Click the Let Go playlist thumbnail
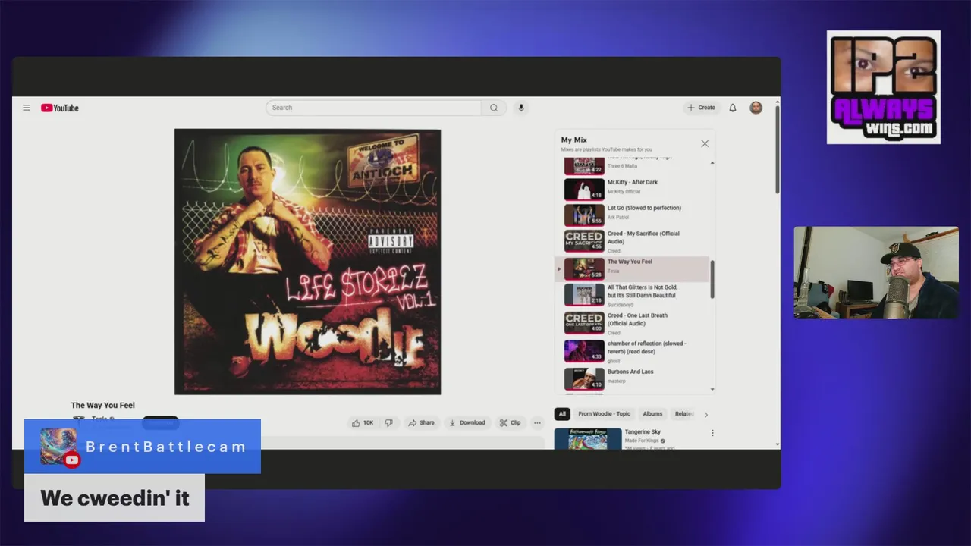 [584, 215]
